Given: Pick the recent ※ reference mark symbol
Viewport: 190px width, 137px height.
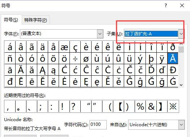Looking at the screenshot, I should 173,106.
